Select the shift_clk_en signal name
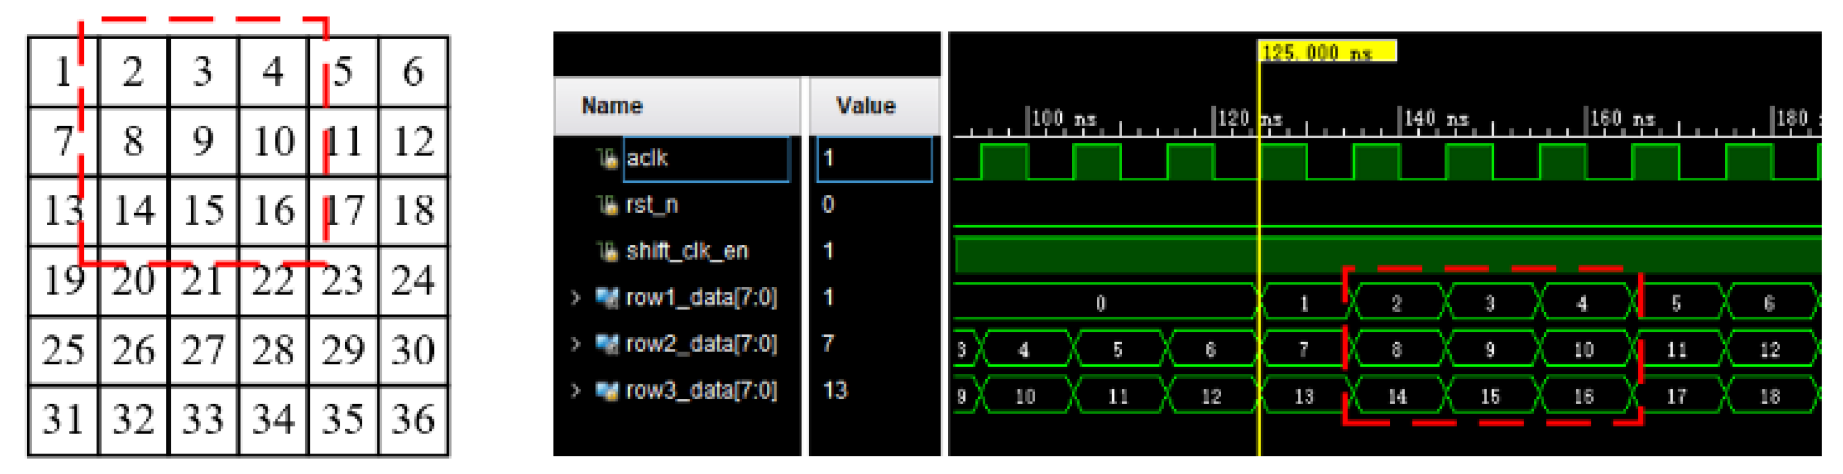 coord(687,251)
